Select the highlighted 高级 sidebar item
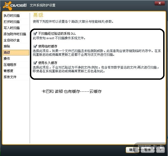 click(16, 53)
